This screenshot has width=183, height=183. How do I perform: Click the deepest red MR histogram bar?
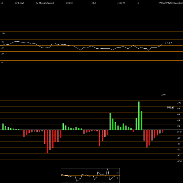point(48,141)
